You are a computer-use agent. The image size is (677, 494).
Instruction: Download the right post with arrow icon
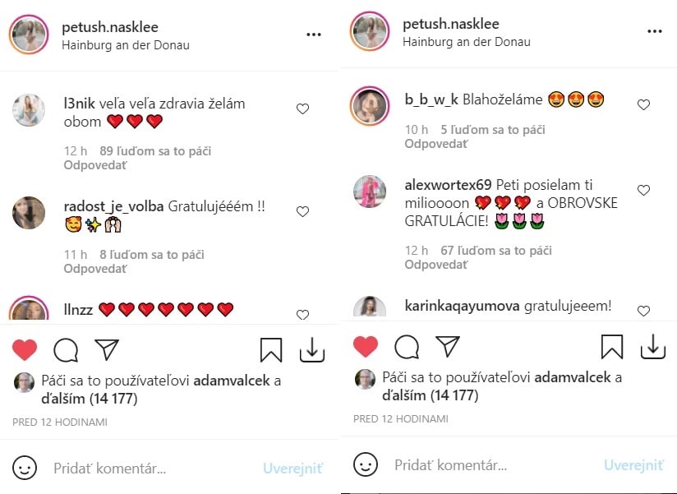(x=653, y=347)
